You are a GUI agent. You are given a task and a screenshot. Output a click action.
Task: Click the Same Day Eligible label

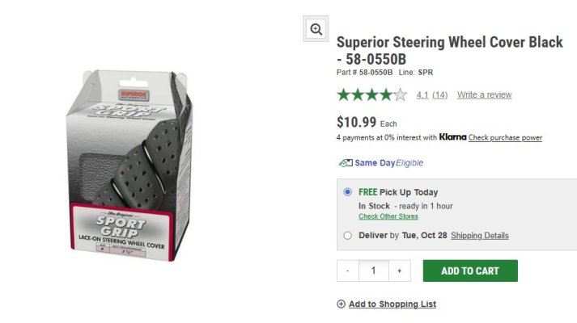[x=389, y=162]
